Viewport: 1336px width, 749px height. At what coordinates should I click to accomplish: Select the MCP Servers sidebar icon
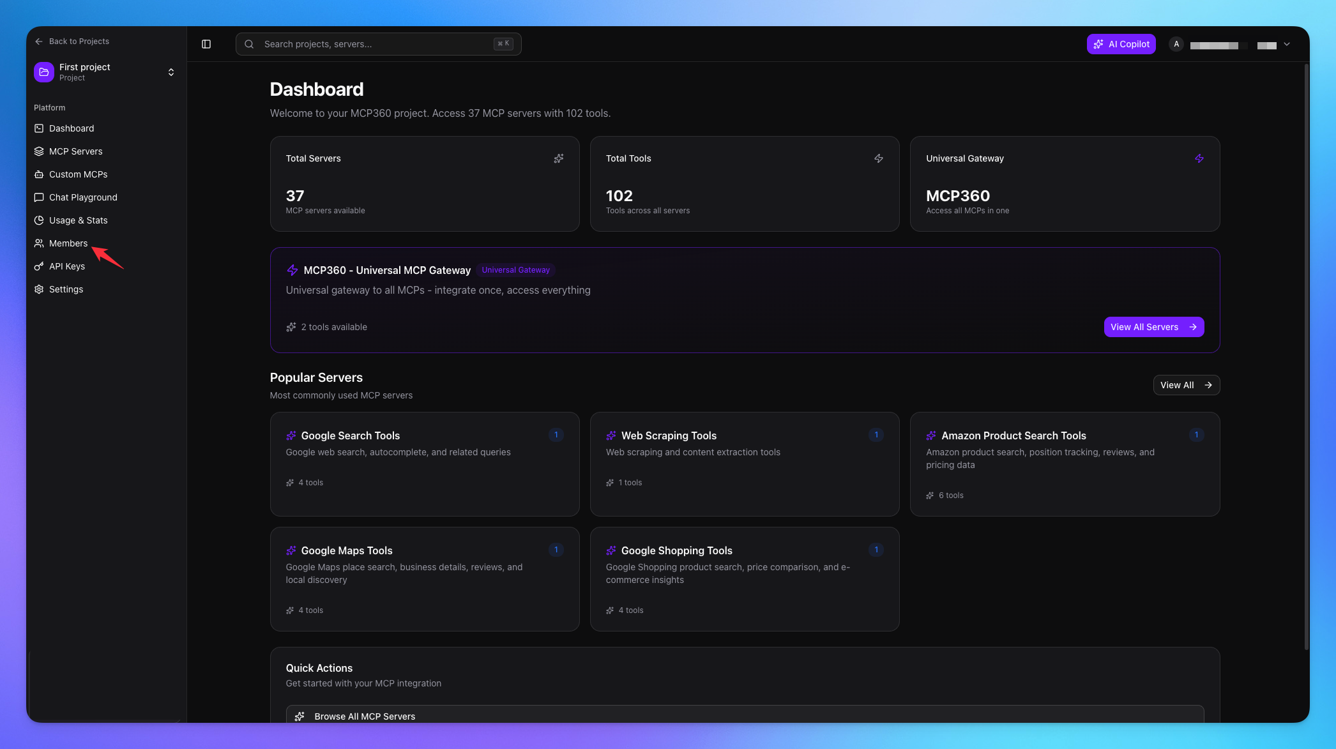coord(40,151)
